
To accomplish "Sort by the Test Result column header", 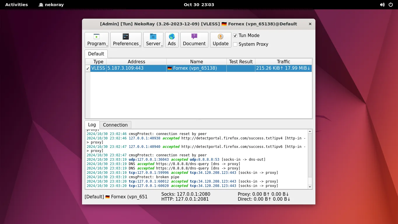I will tap(241, 62).
